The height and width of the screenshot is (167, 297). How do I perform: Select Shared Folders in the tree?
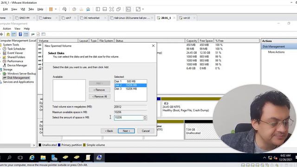tap(16, 57)
